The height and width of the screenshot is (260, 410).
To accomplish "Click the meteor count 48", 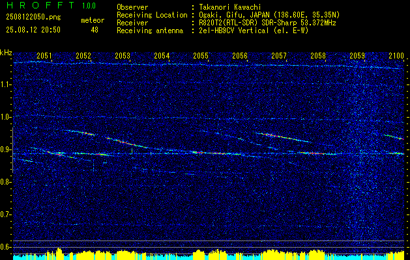I will pyautogui.click(x=95, y=30).
